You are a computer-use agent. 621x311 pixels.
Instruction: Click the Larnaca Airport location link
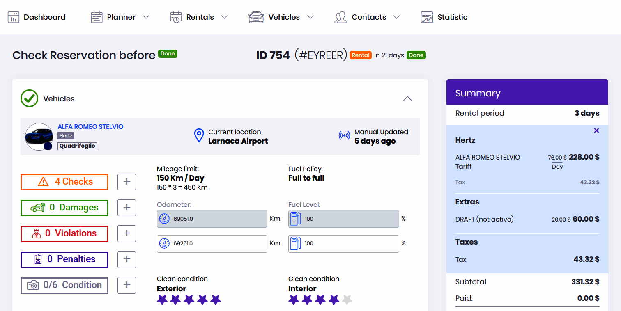point(238,141)
